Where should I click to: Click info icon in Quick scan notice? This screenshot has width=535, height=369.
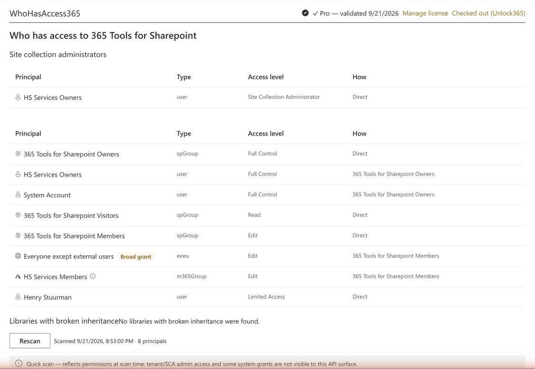tap(19, 363)
